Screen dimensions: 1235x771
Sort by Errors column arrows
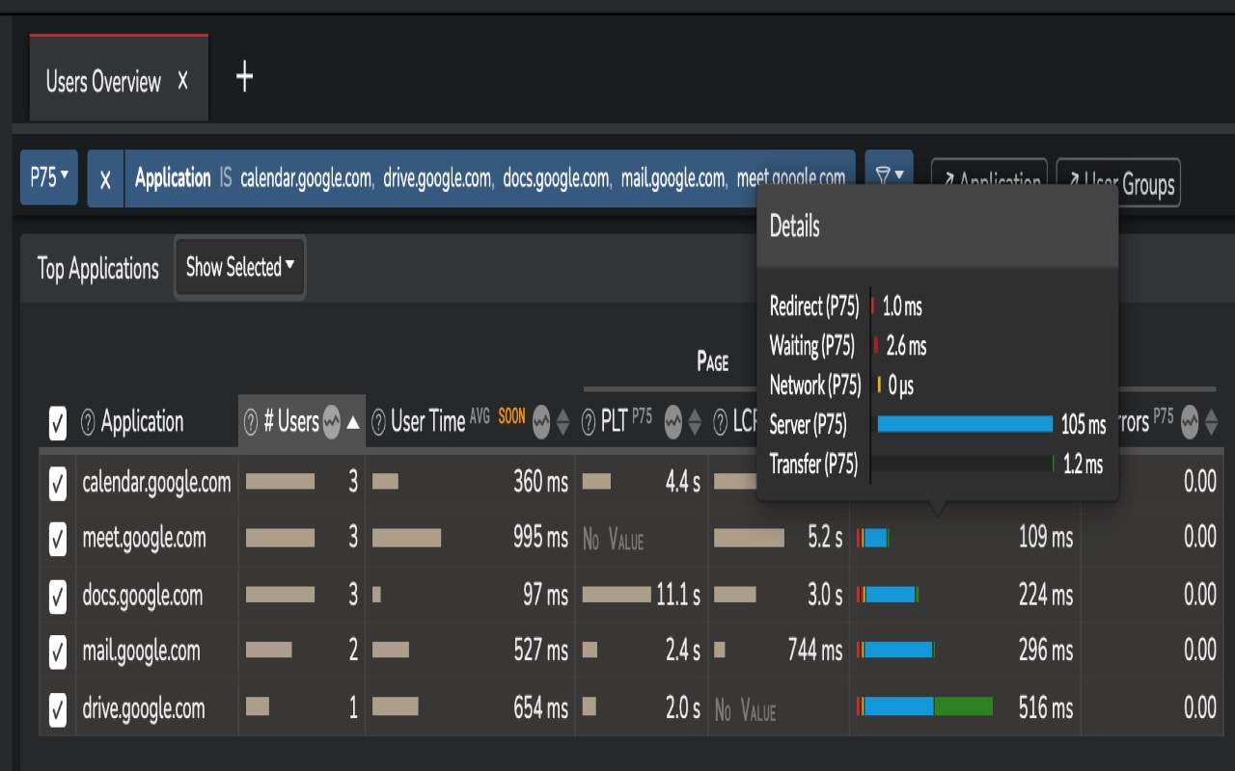[x=1212, y=422]
